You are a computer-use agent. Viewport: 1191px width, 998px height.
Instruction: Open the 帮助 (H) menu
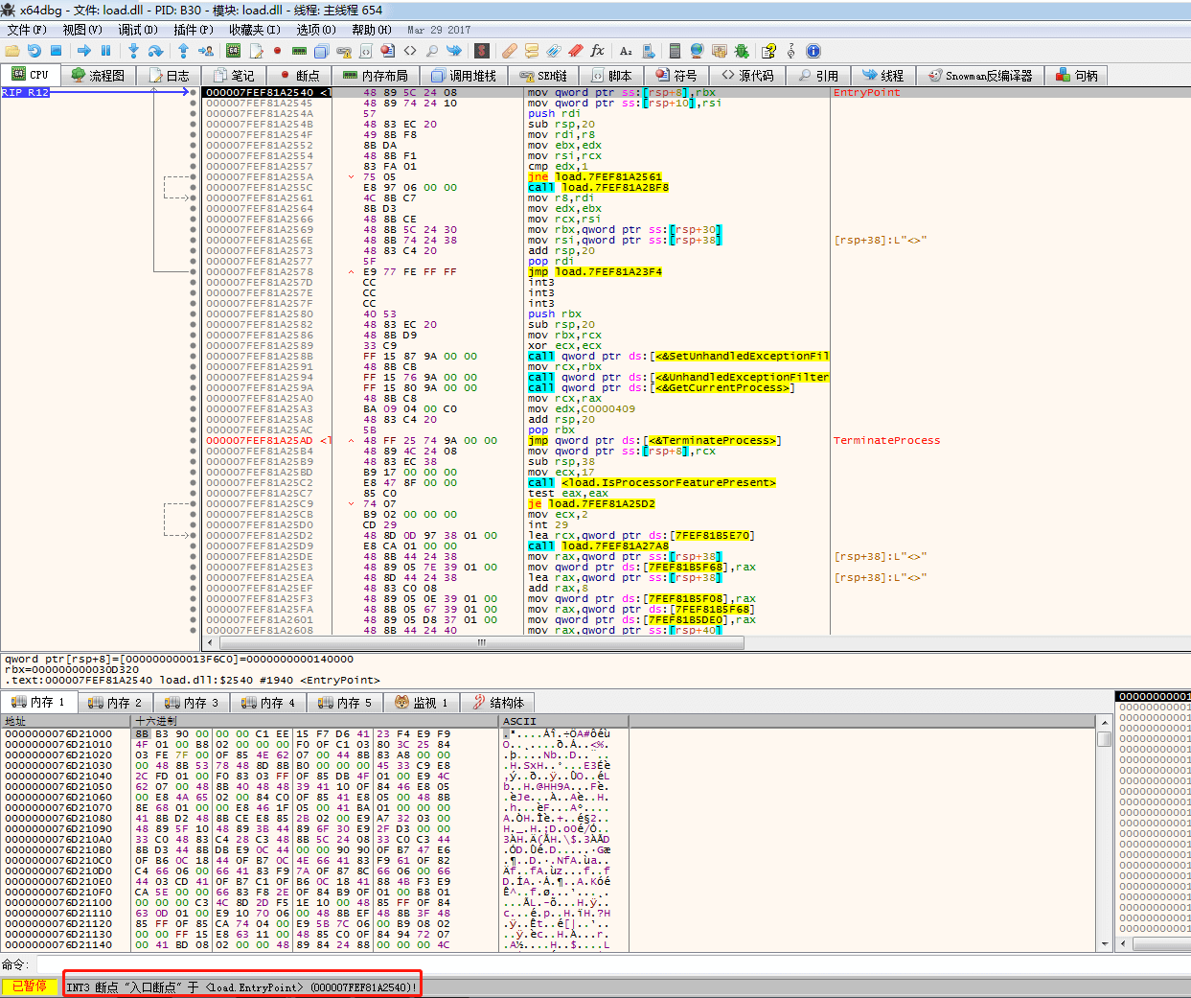(371, 30)
